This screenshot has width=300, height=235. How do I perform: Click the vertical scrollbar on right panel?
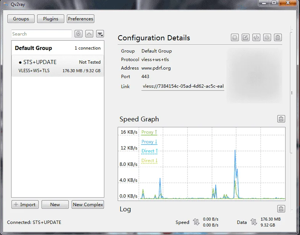(x=291, y=93)
